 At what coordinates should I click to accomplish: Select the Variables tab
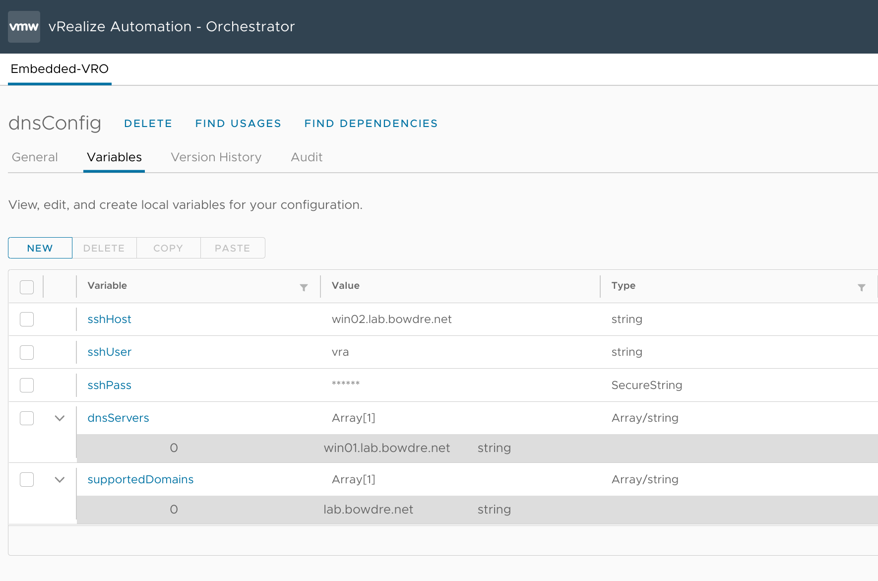tap(114, 157)
